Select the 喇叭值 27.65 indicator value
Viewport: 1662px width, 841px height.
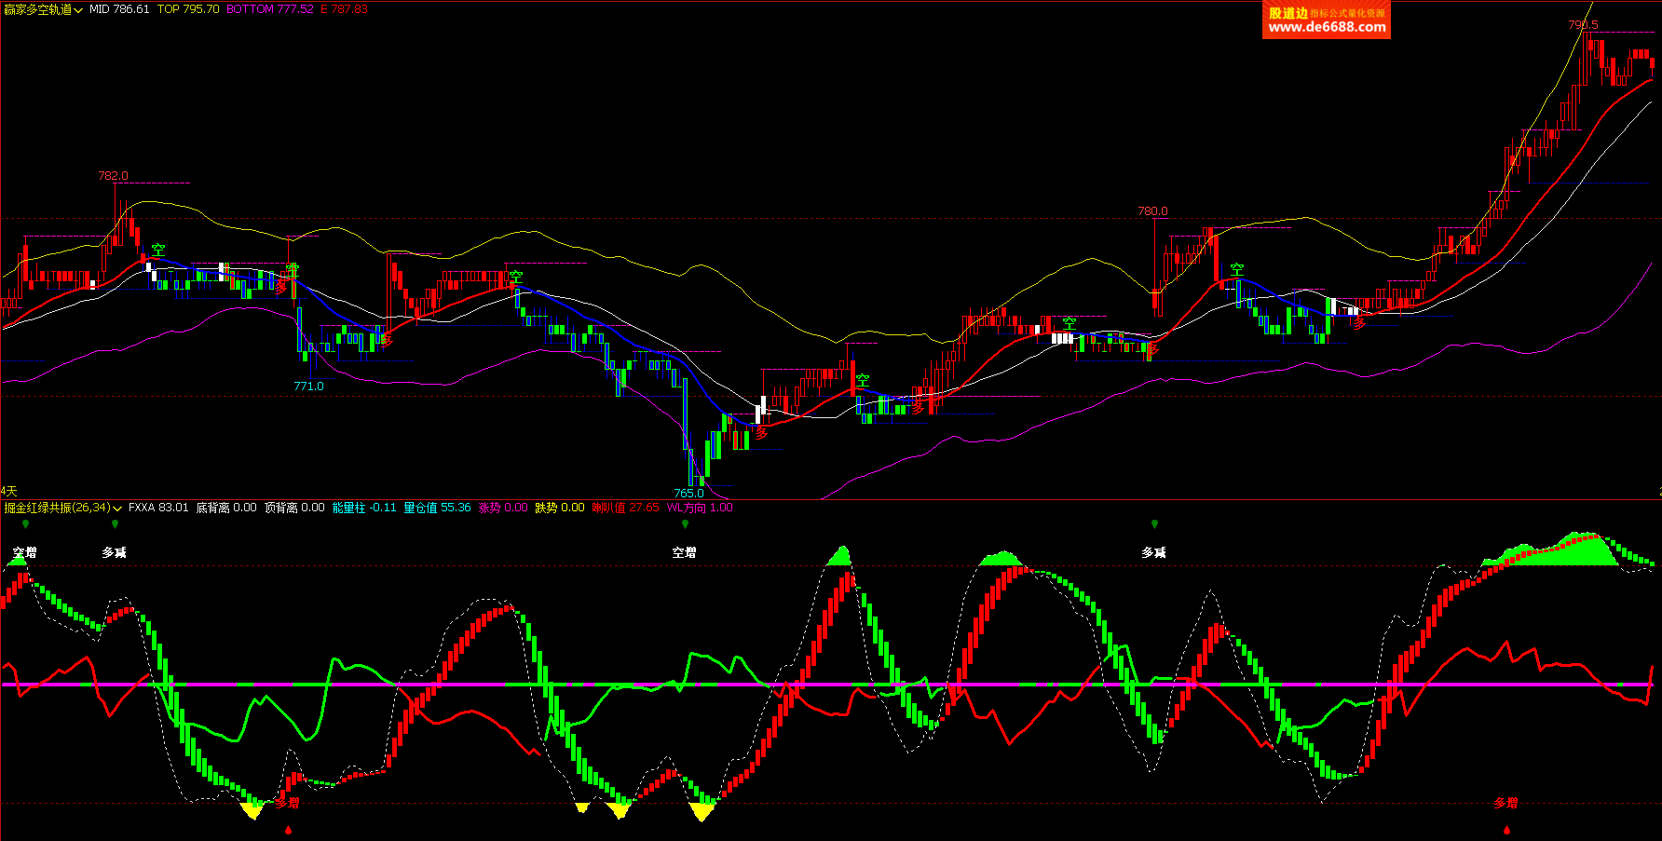[625, 508]
